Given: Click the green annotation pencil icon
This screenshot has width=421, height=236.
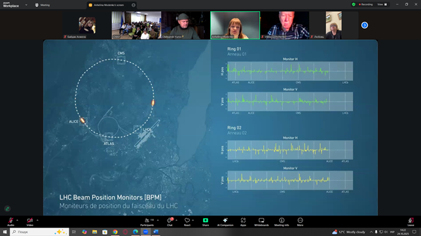Looking at the screenshot, I should pyautogui.click(x=7, y=209).
